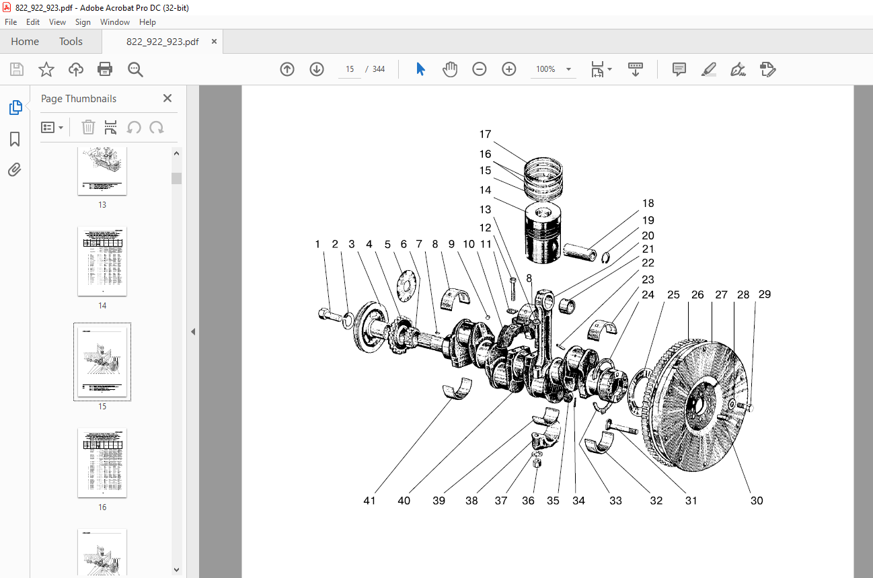
Task: Open the Edit menu
Action: [33, 22]
